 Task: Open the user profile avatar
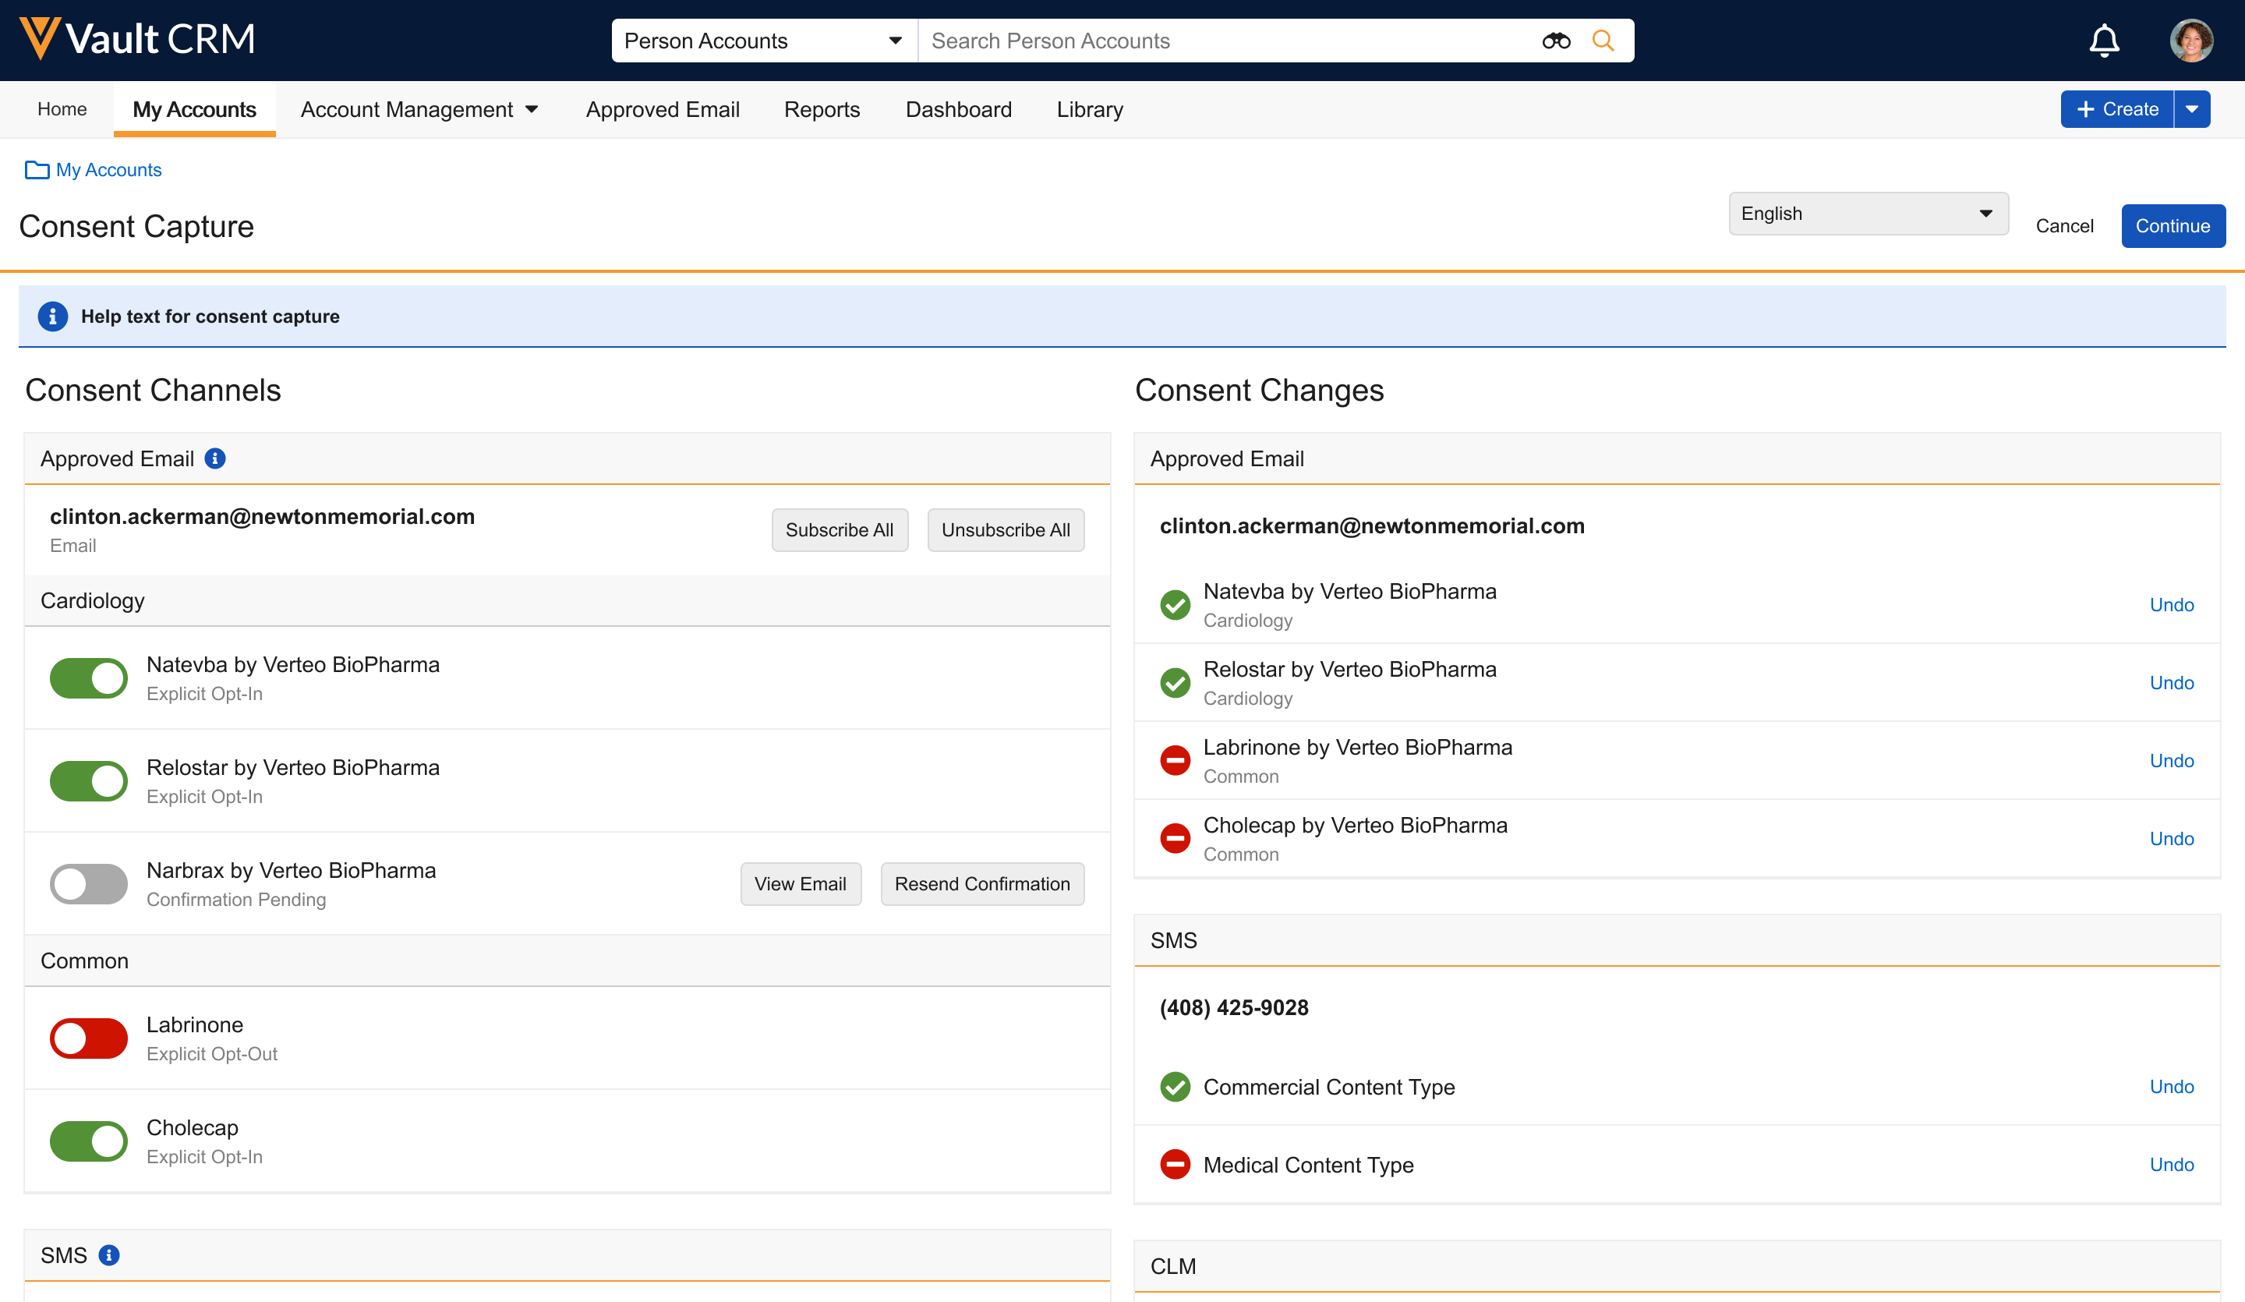click(2190, 41)
